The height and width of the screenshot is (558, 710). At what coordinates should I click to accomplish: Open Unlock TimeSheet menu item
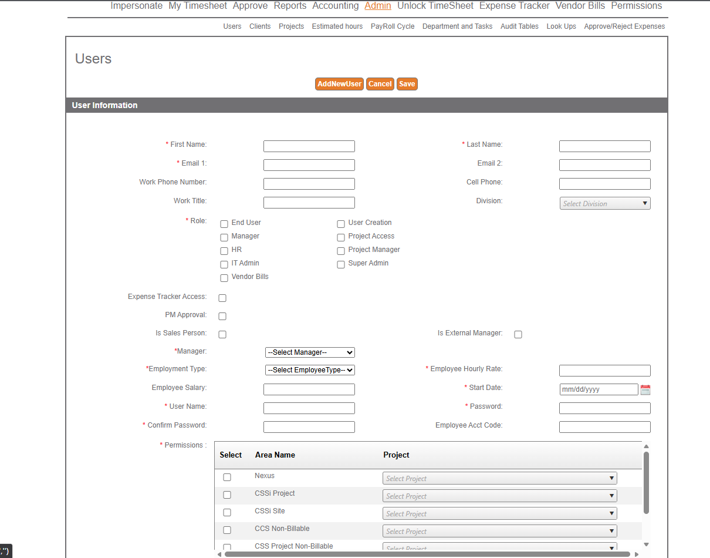[435, 6]
